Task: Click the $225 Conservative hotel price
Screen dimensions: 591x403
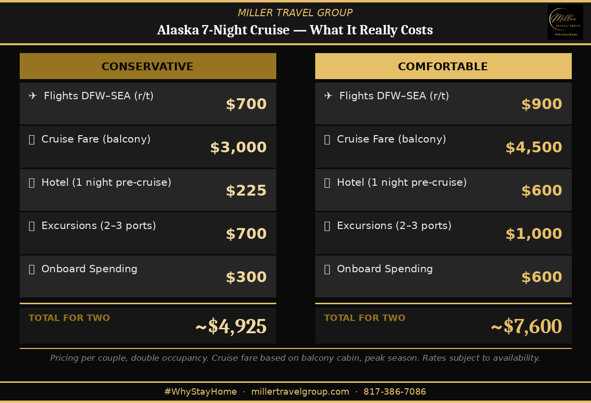Action: click(x=246, y=191)
